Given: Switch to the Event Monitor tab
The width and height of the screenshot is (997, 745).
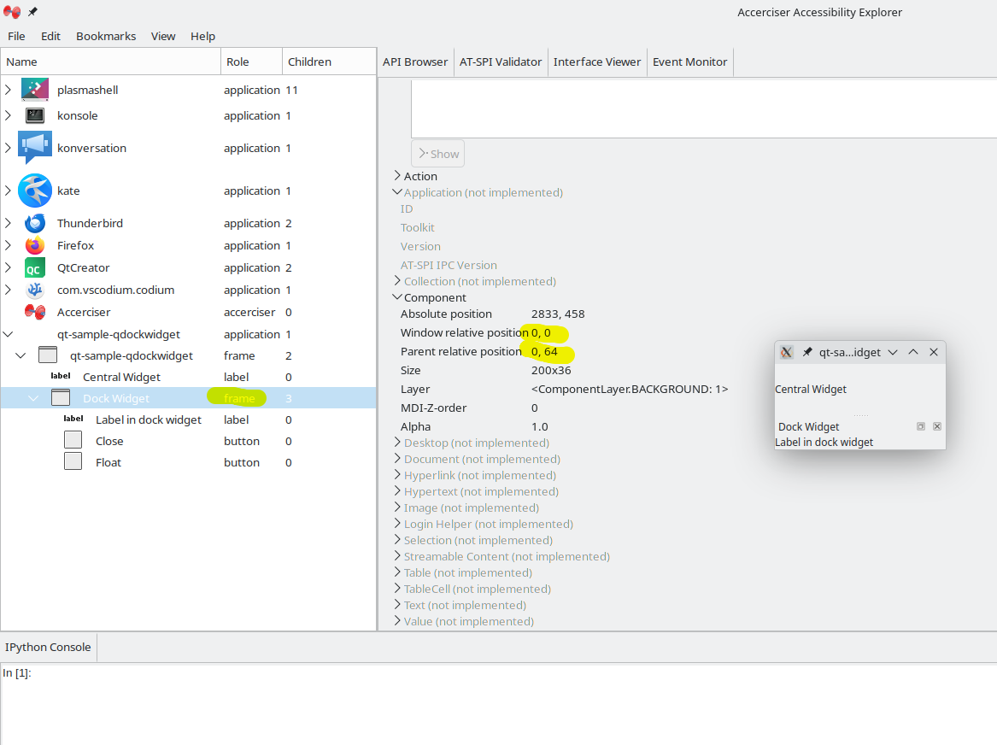Looking at the screenshot, I should pos(690,62).
